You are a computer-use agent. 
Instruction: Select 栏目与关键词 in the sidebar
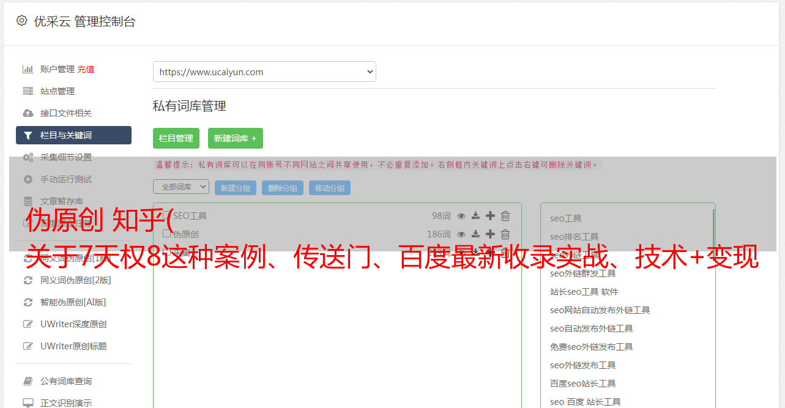(x=73, y=135)
